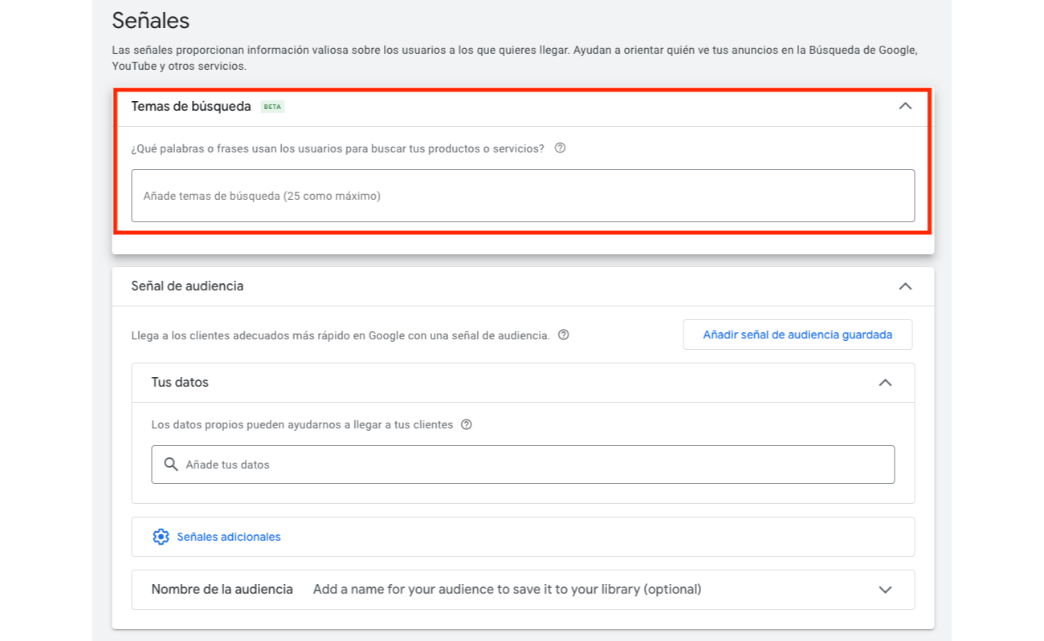Screen dimensions: 1044x641
Task: Focus the Añade tus datos search field
Action: click(523, 465)
